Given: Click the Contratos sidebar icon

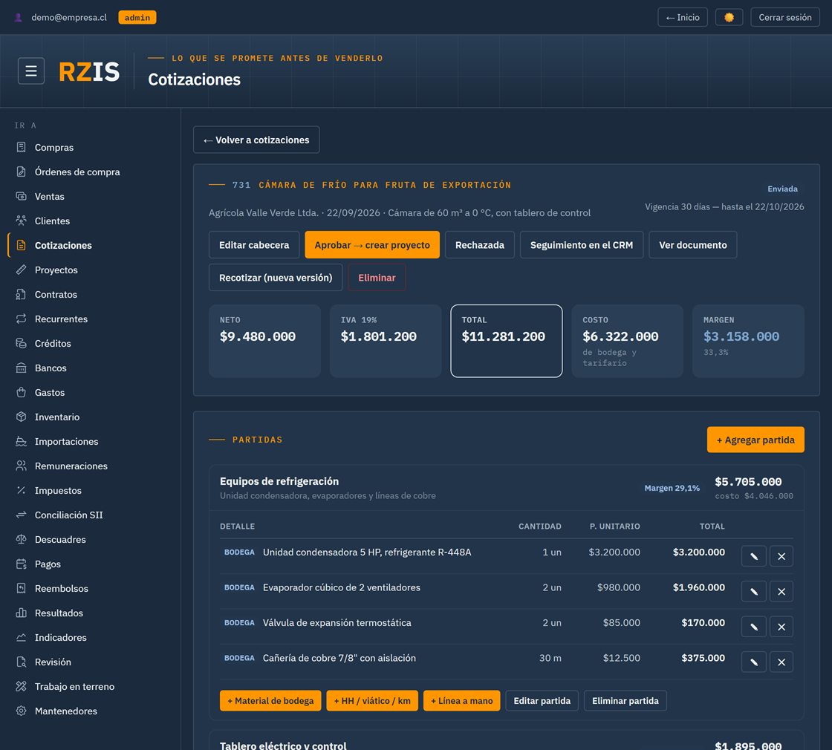Looking at the screenshot, I should [22, 294].
